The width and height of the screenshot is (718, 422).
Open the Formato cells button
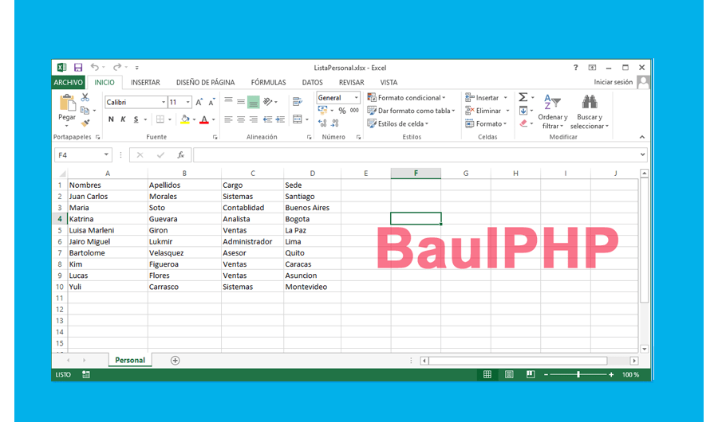point(486,123)
